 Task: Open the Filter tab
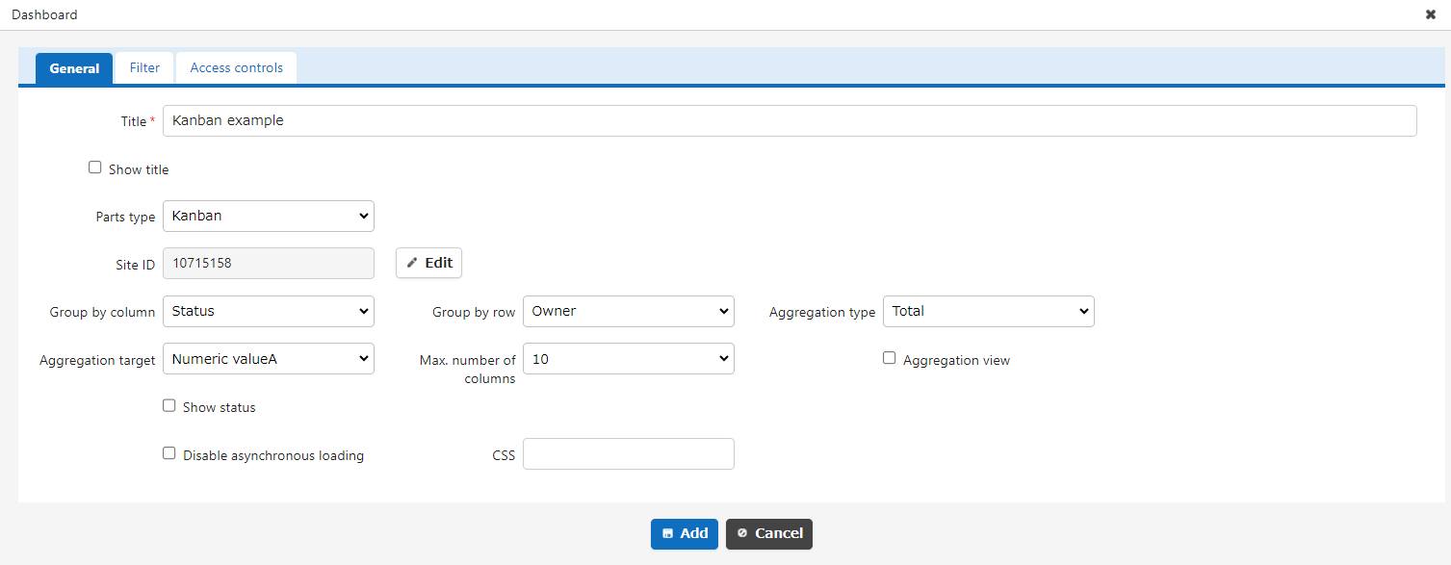click(144, 67)
